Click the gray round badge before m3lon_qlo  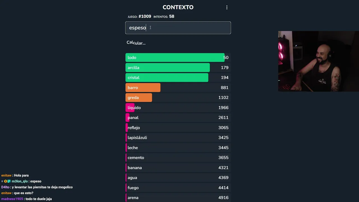[2, 182]
